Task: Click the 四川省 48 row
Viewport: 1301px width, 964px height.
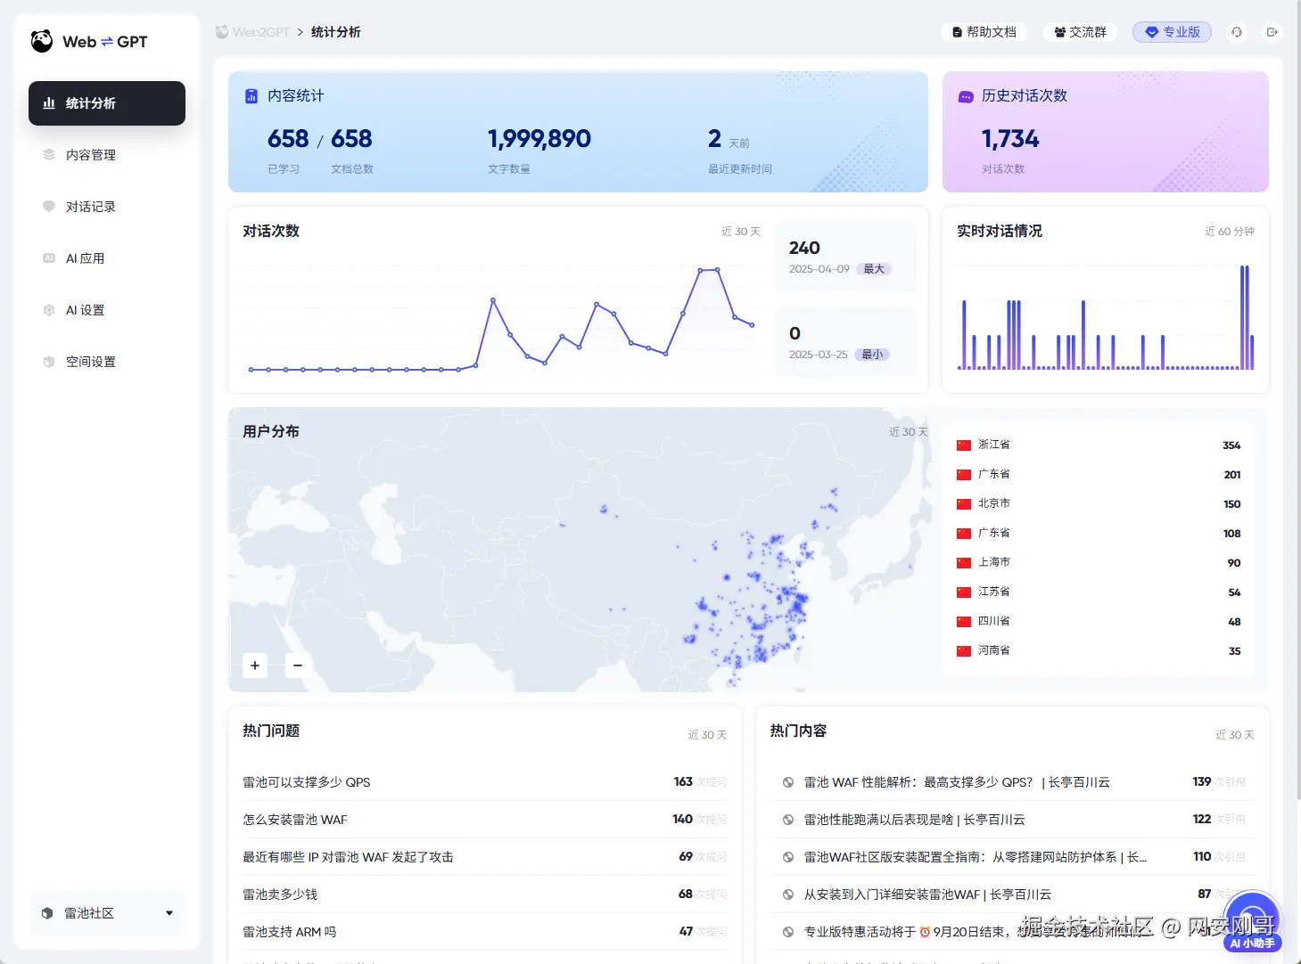Action: click(1099, 621)
